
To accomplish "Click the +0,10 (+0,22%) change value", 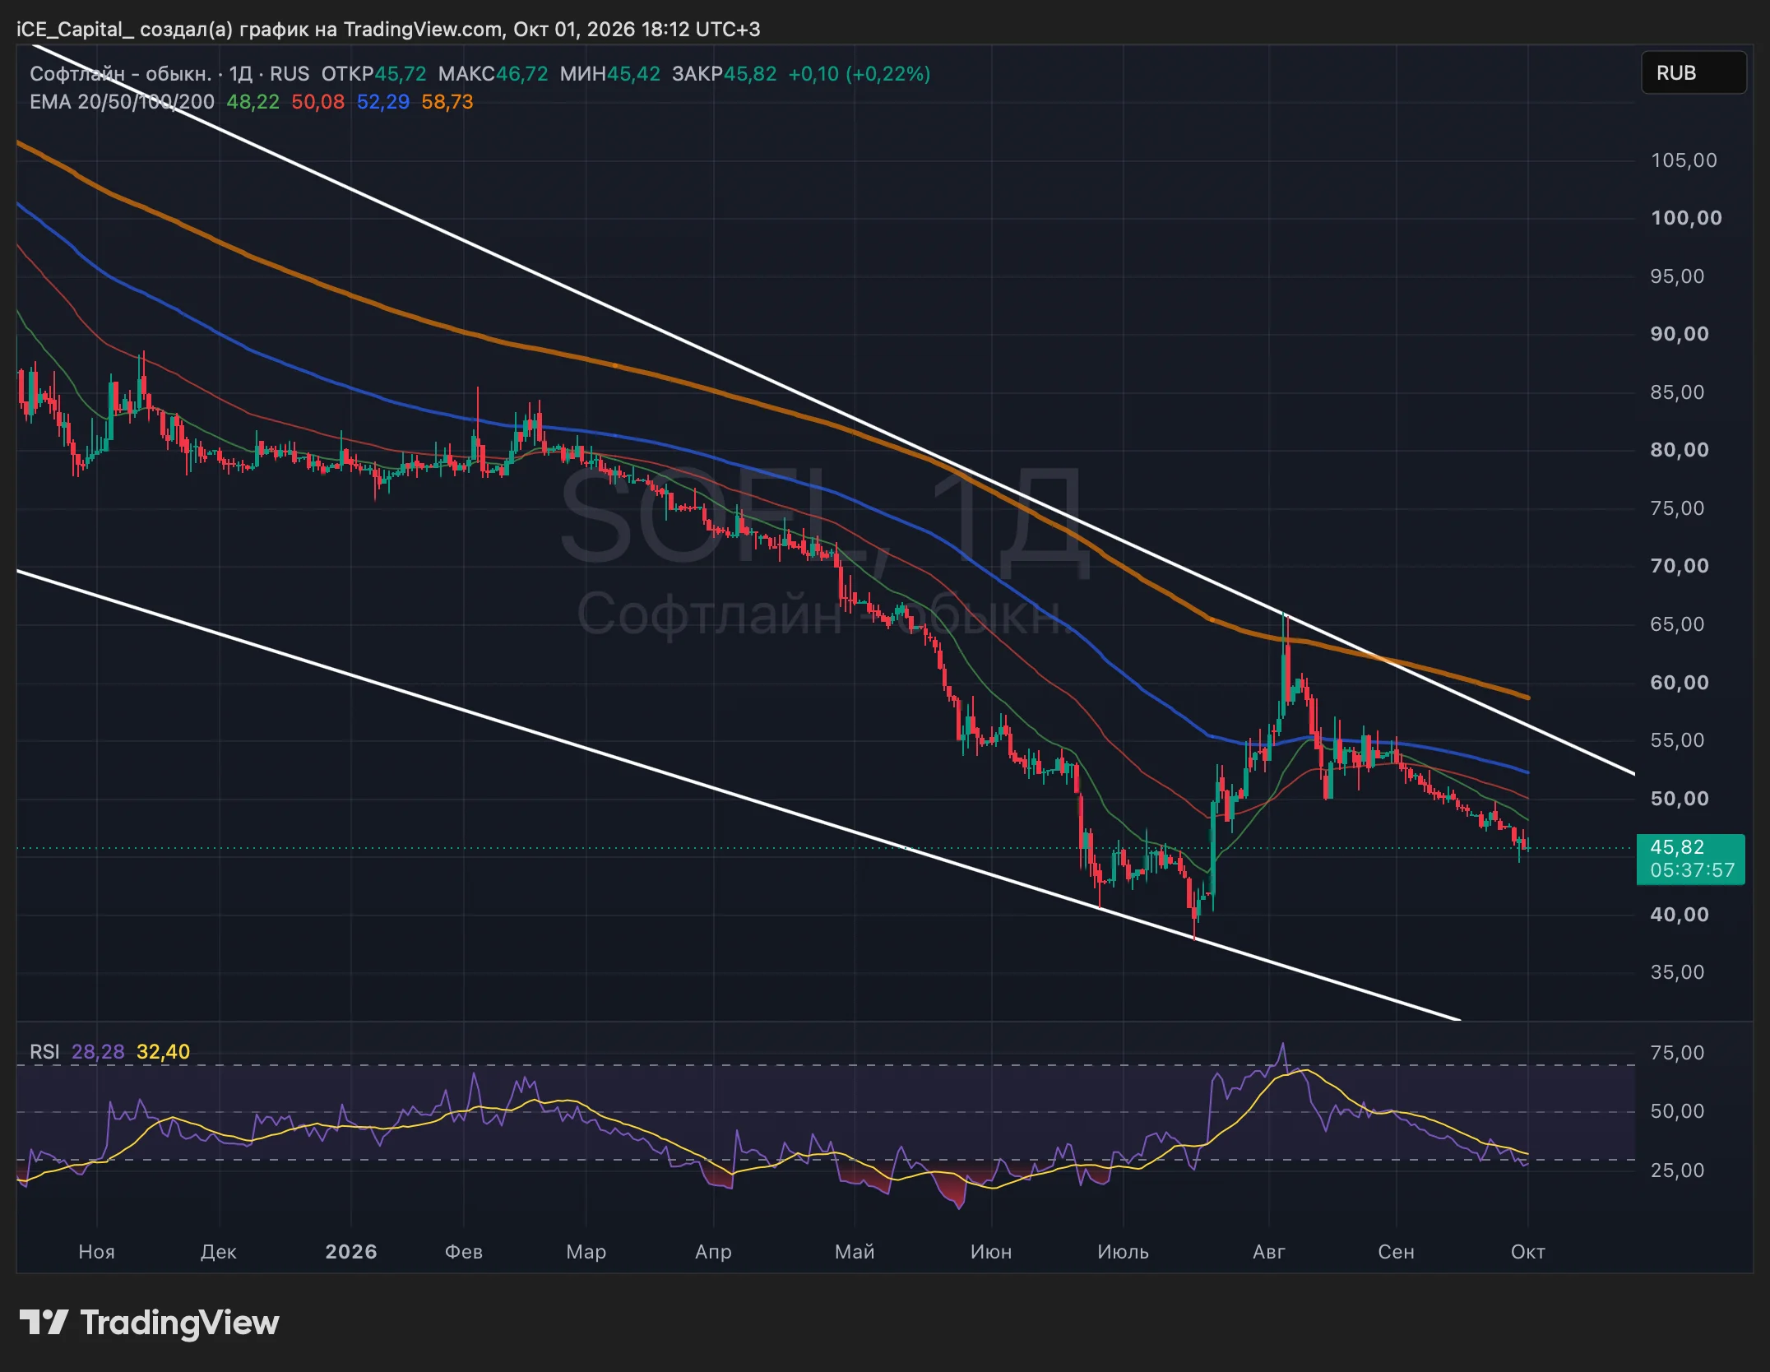I will tap(860, 74).
